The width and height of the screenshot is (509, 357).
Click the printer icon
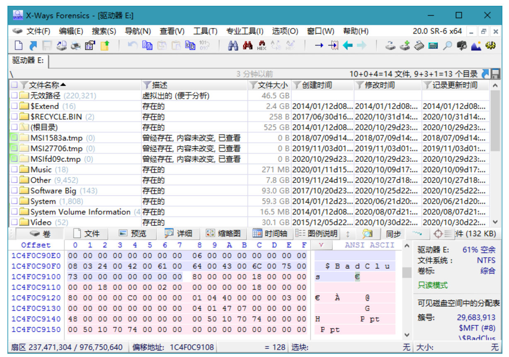[75, 46]
